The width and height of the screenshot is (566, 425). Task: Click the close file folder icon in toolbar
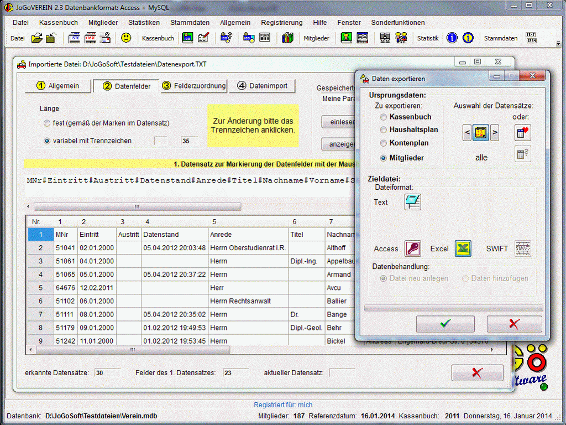tap(51, 38)
